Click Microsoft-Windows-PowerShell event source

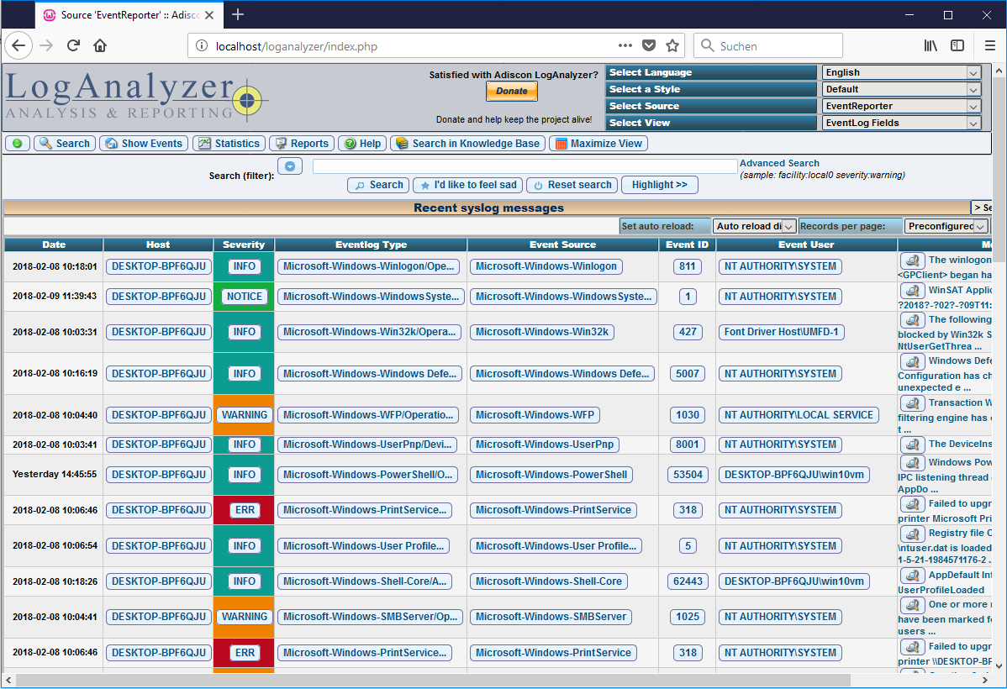tap(551, 475)
